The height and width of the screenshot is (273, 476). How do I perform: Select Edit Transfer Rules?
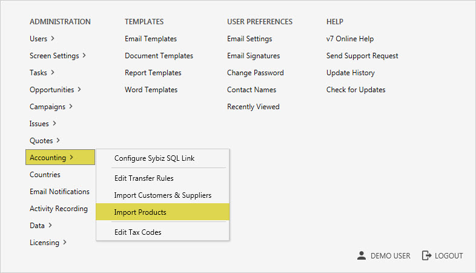[x=144, y=178]
